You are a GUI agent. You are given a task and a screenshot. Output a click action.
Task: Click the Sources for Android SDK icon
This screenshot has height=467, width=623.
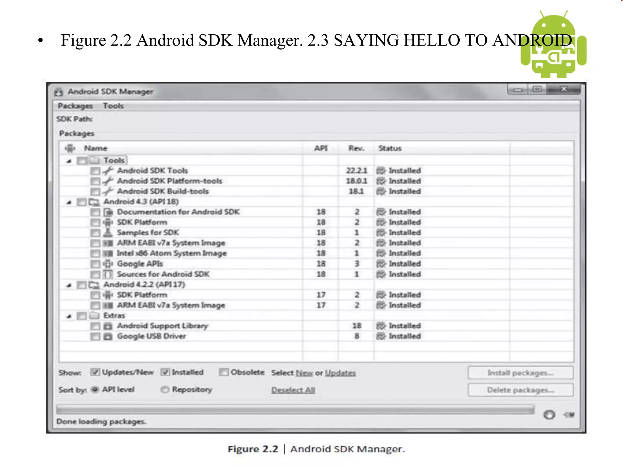pos(108,274)
